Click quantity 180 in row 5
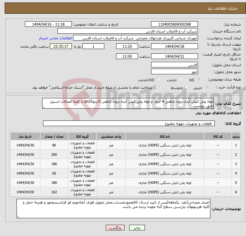The height and width of the screenshot is (236, 246). pos(54,183)
